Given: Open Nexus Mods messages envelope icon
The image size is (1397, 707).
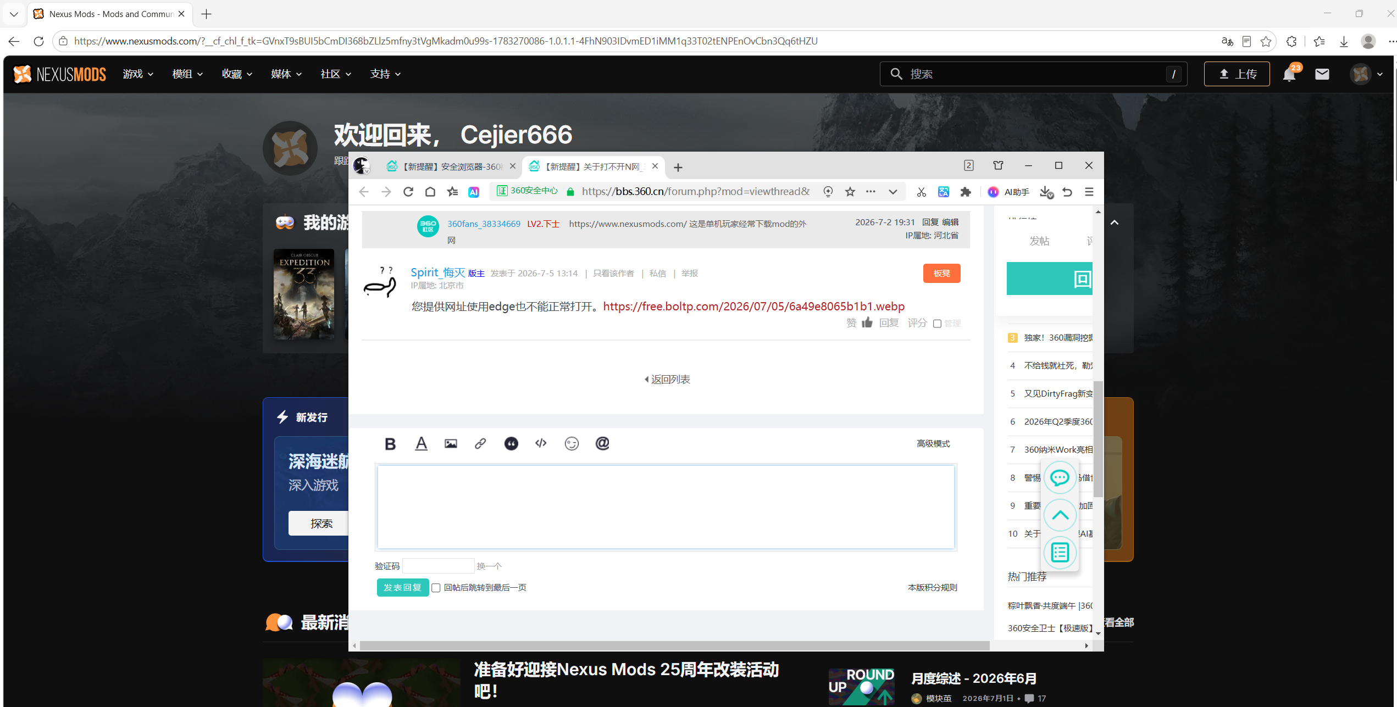Looking at the screenshot, I should 1322,74.
